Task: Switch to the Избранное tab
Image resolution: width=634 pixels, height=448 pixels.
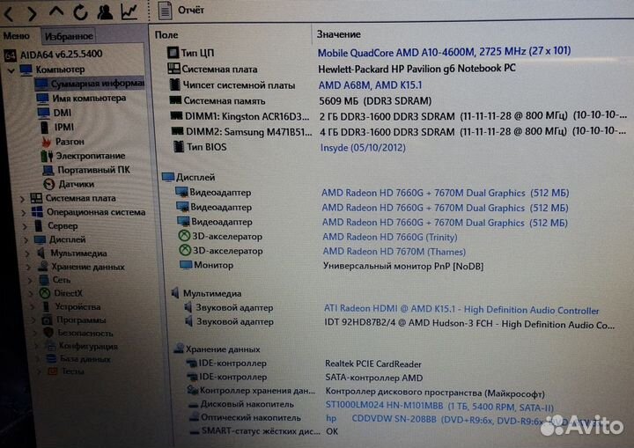Action: coord(69,36)
